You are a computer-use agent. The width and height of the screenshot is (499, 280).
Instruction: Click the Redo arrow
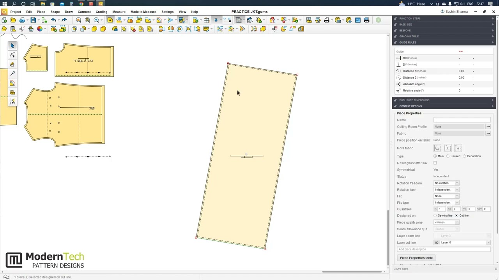(64, 20)
